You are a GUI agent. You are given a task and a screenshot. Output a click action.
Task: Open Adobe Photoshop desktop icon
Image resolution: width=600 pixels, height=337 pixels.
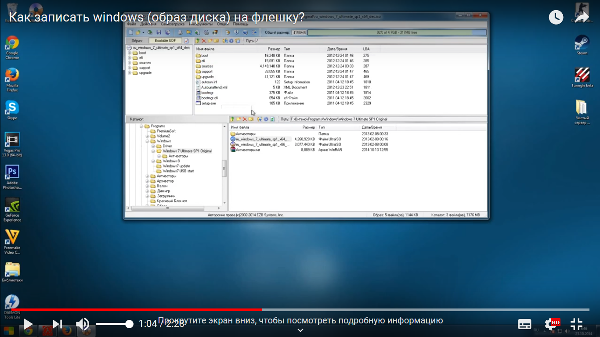click(12, 178)
